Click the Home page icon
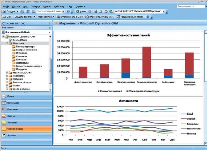The image size is (208, 151). tap(106, 11)
